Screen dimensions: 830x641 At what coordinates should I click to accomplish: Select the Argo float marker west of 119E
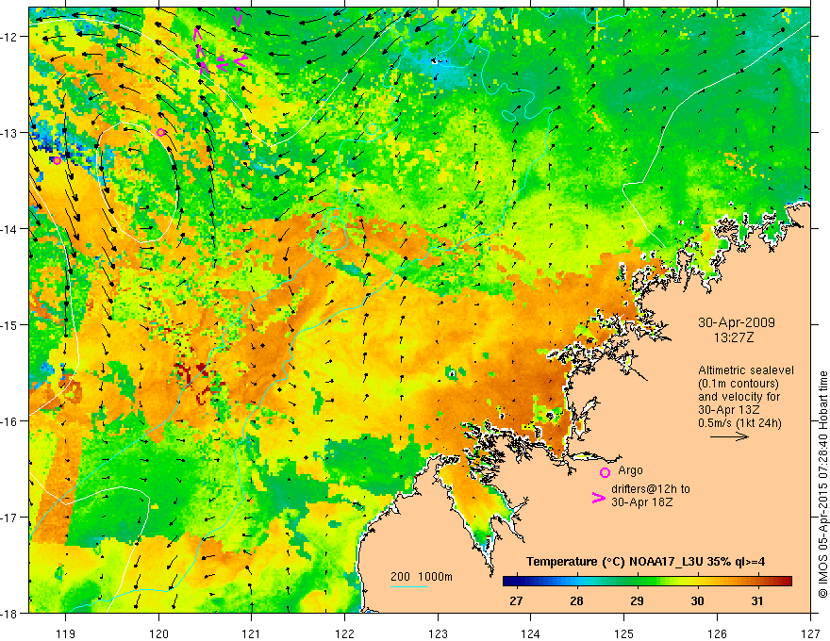(58, 161)
